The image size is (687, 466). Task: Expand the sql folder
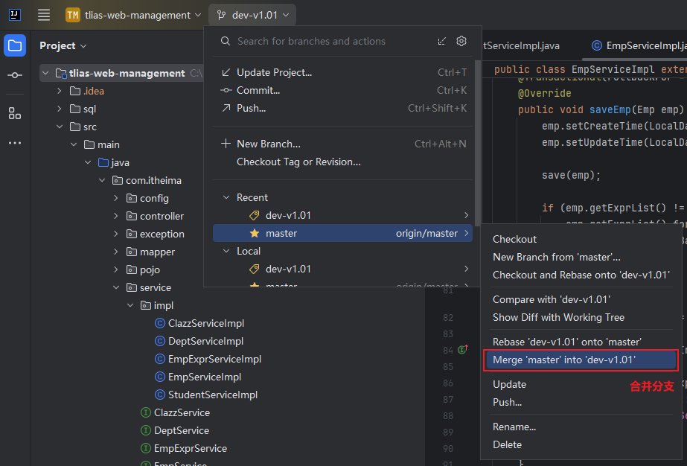tap(60, 109)
